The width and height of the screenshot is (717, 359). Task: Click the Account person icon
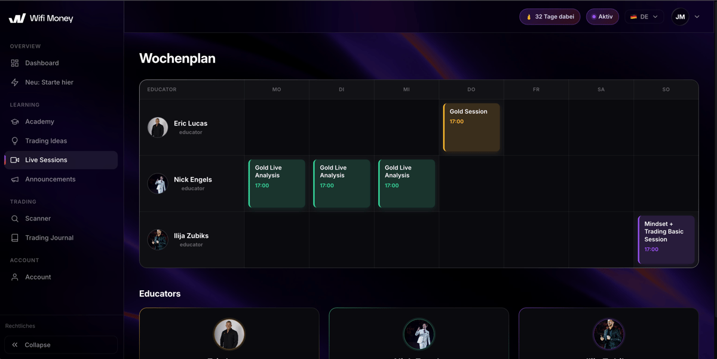[15, 277]
